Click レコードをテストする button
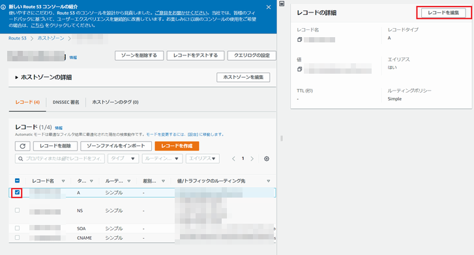474x255 pixels. 196,55
